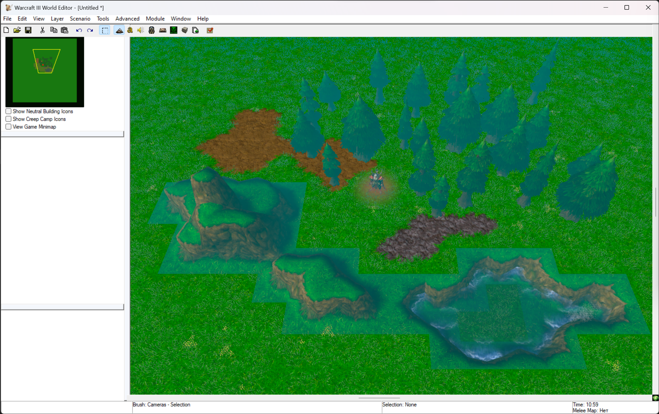Enable Show Neutral Building Icons checkbox
This screenshot has width=659, height=414.
point(8,111)
